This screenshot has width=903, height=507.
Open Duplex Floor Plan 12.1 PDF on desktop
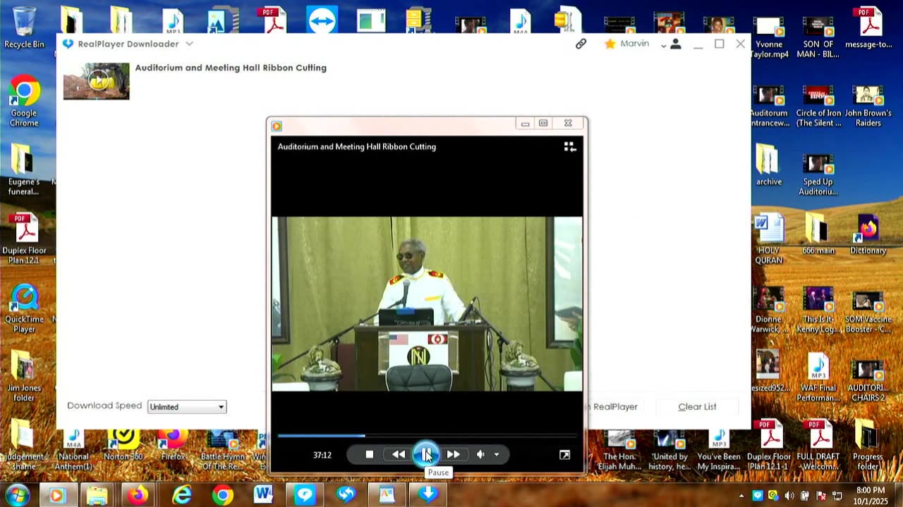pyautogui.click(x=24, y=239)
